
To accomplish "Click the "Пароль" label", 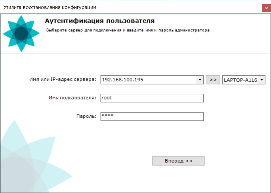I will tap(86, 117).
